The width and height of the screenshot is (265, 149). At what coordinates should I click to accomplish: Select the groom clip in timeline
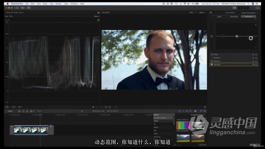click(x=31, y=130)
